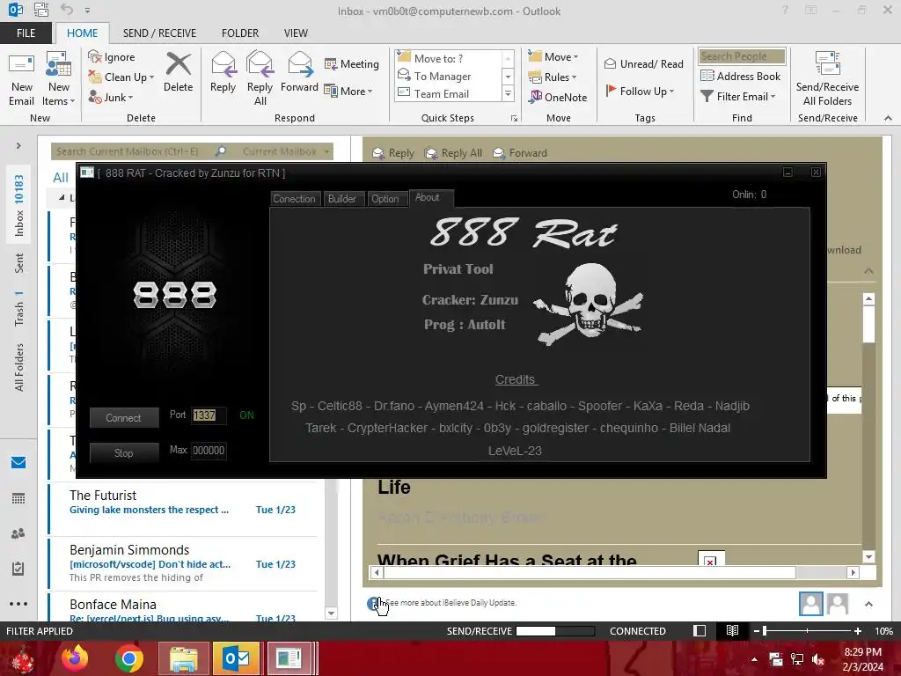The height and width of the screenshot is (676, 901).
Task: Click the zoom in plus button
Action: coord(858,630)
